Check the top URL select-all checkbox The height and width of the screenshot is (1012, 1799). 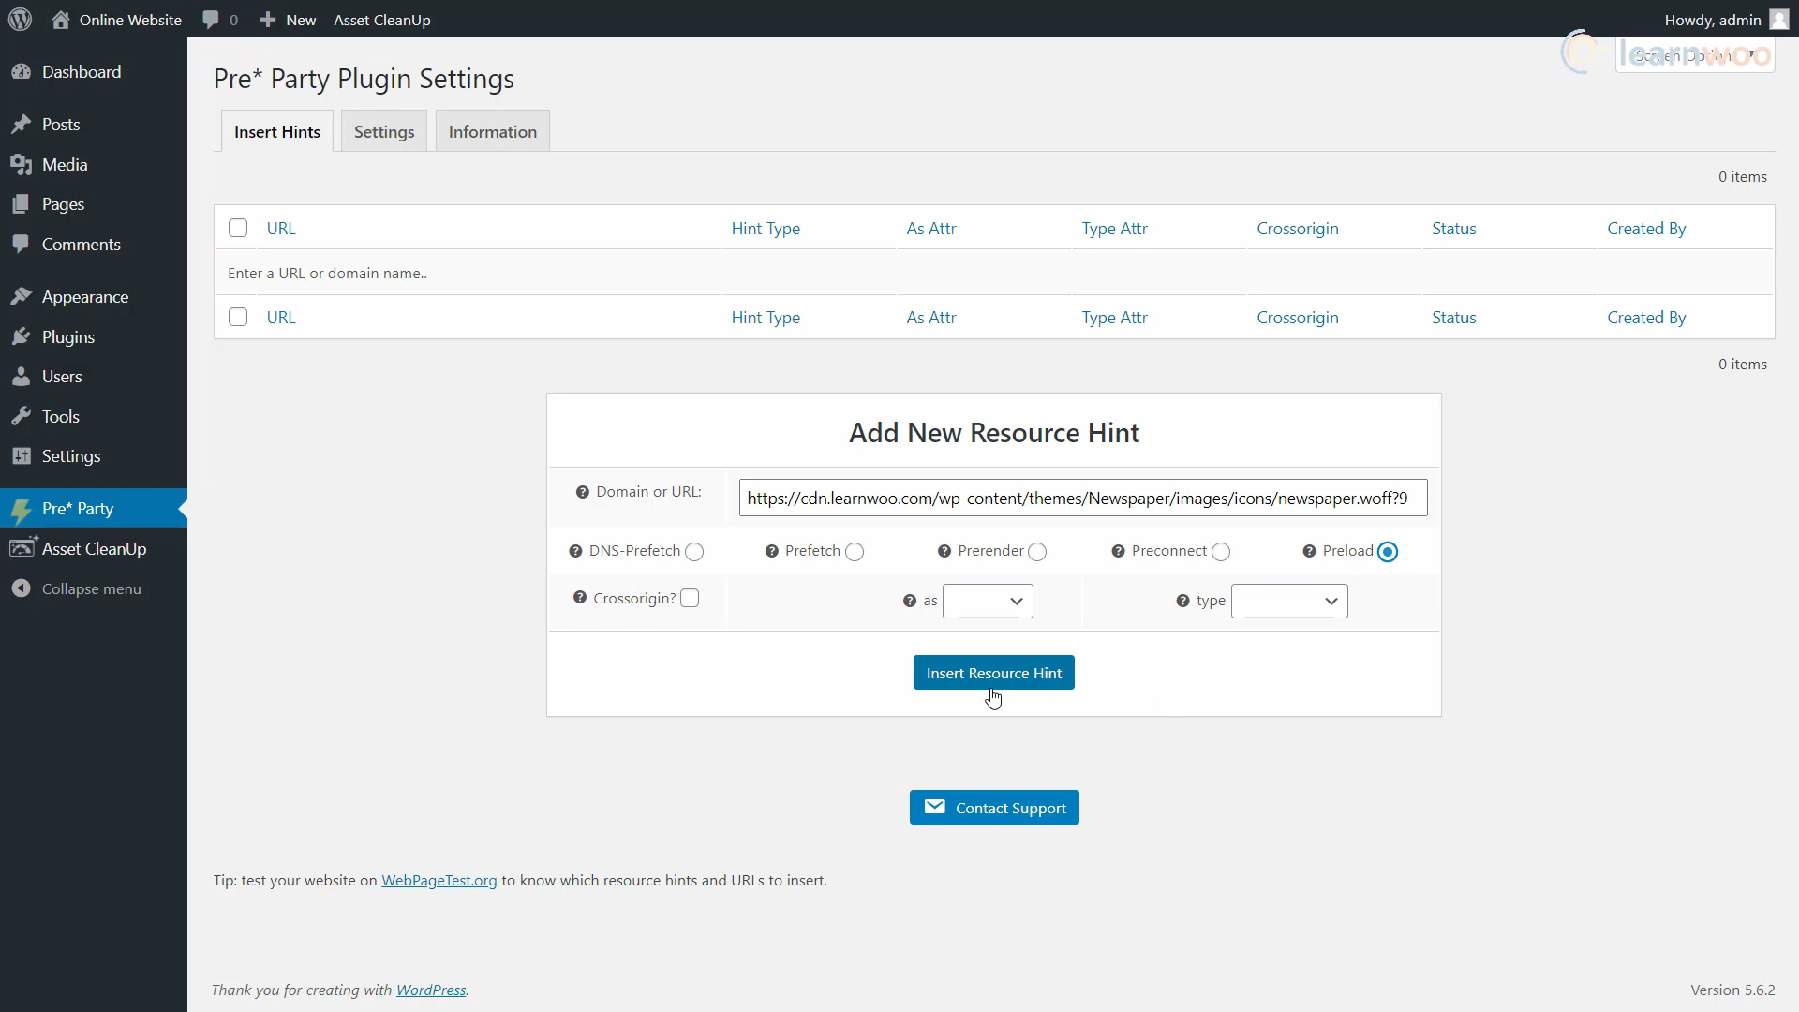pyautogui.click(x=238, y=228)
